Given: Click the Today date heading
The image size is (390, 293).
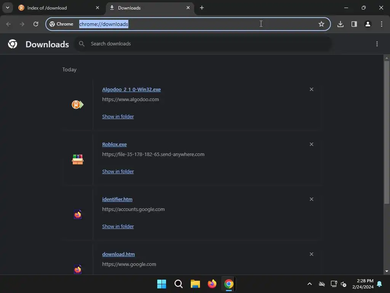Looking at the screenshot, I should point(69,69).
